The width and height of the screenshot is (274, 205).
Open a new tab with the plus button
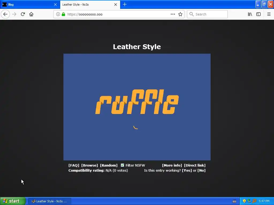point(125,4)
